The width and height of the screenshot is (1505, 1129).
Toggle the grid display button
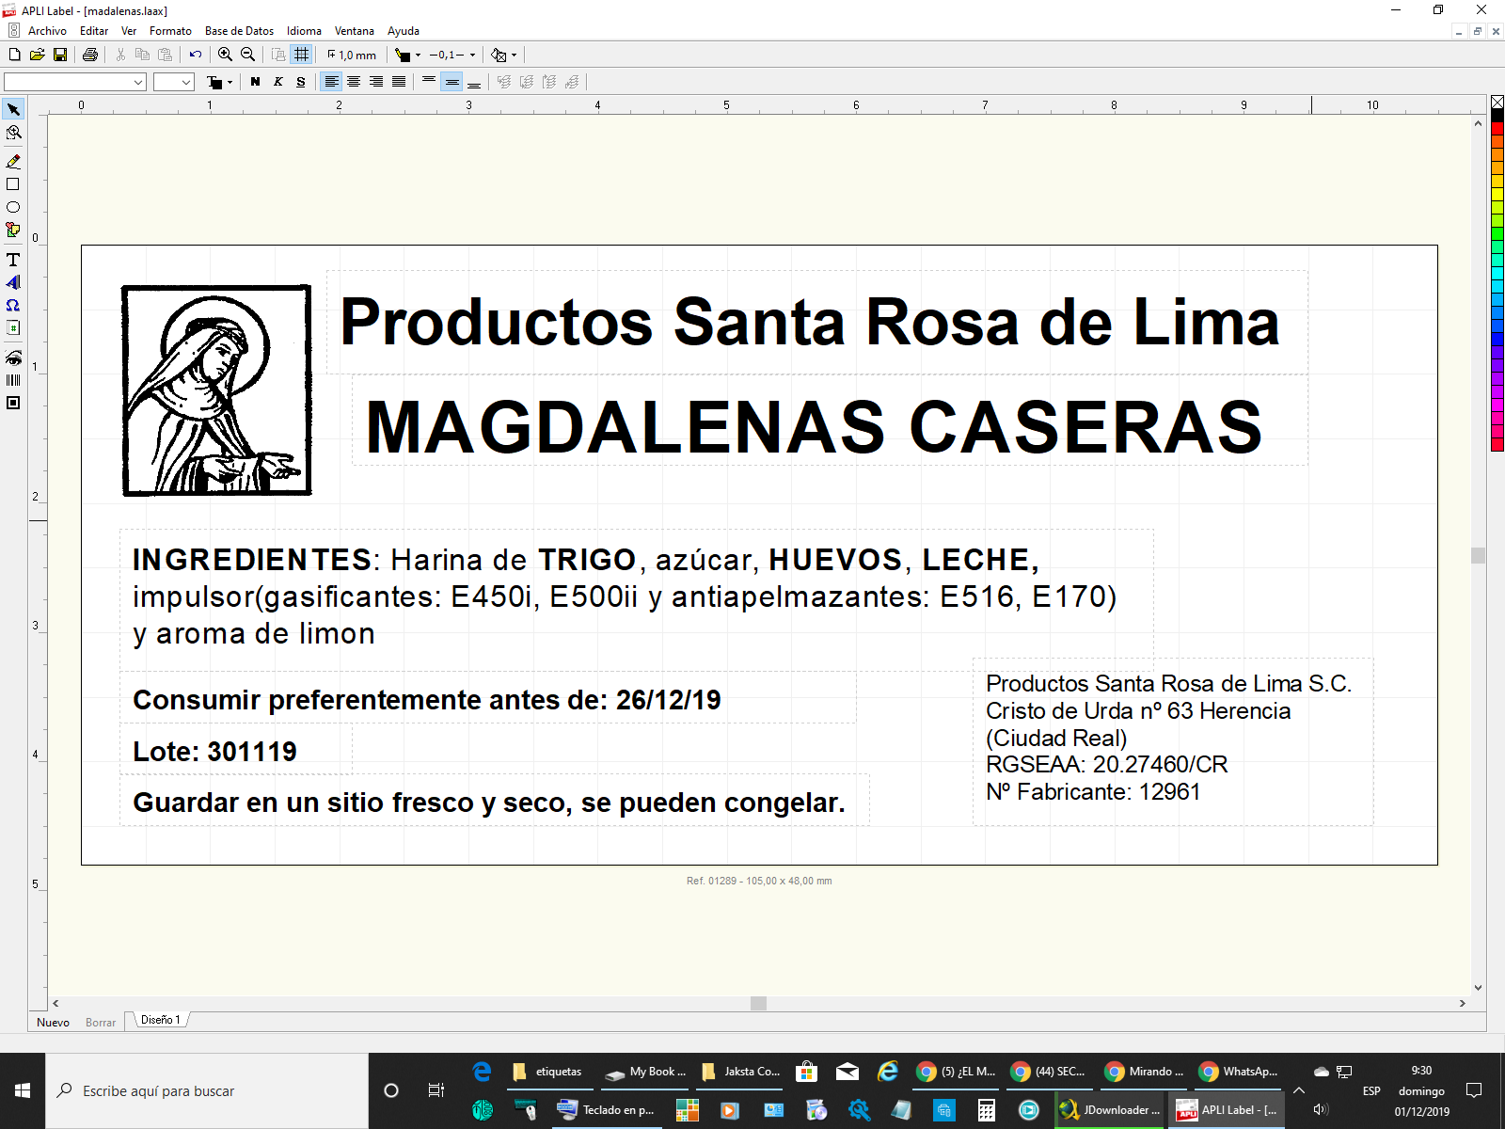301,55
